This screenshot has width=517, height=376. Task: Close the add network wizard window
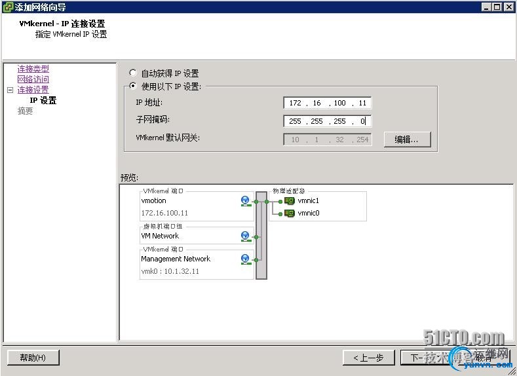point(508,7)
